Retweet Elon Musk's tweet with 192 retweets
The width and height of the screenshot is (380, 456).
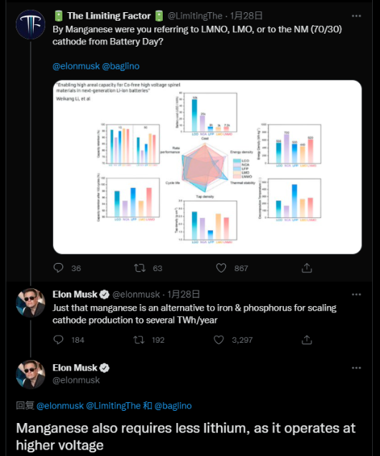coord(139,340)
